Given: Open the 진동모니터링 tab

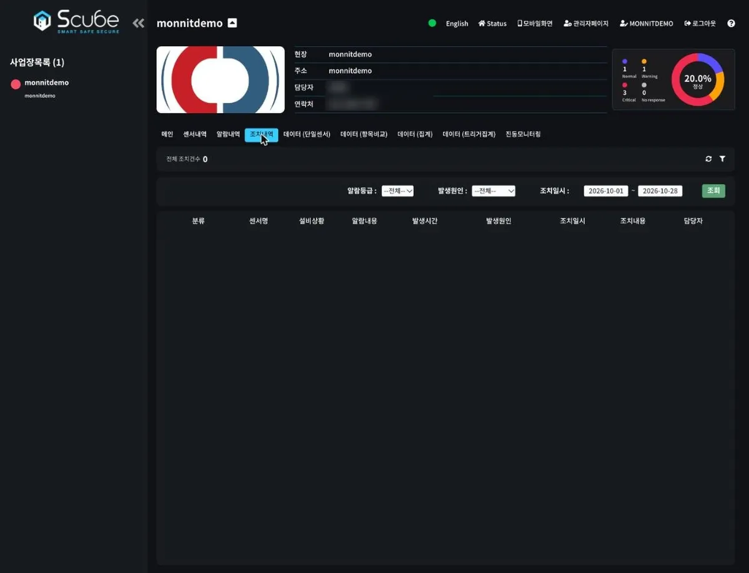Looking at the screenshot, I should click(x=523, y=134).
